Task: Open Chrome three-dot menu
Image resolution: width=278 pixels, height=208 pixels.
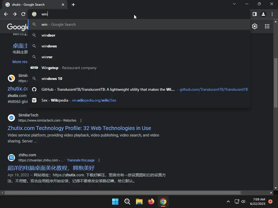Action: 272,14
